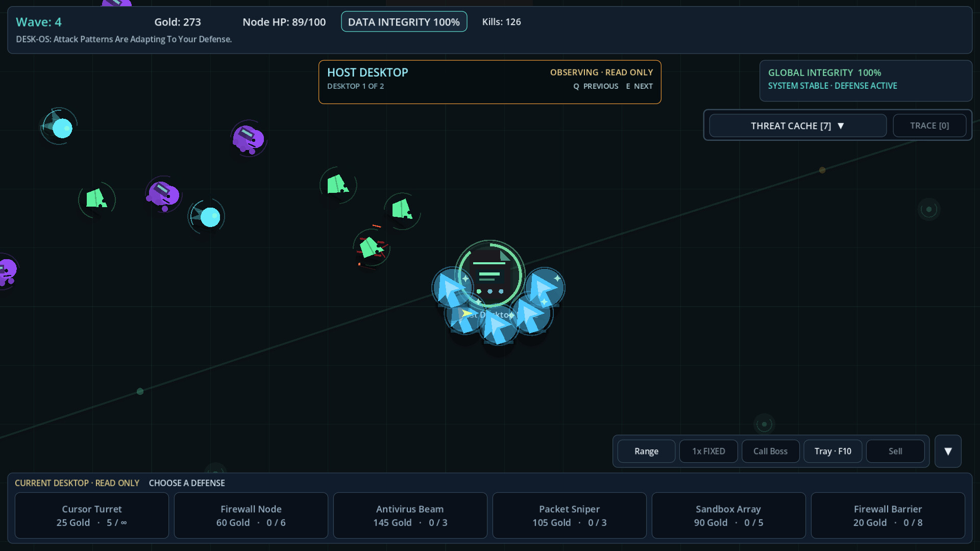This screenshot has height=551, width=980.
Task: Click the central Host Desktop node icon
Action: (489, 275)
